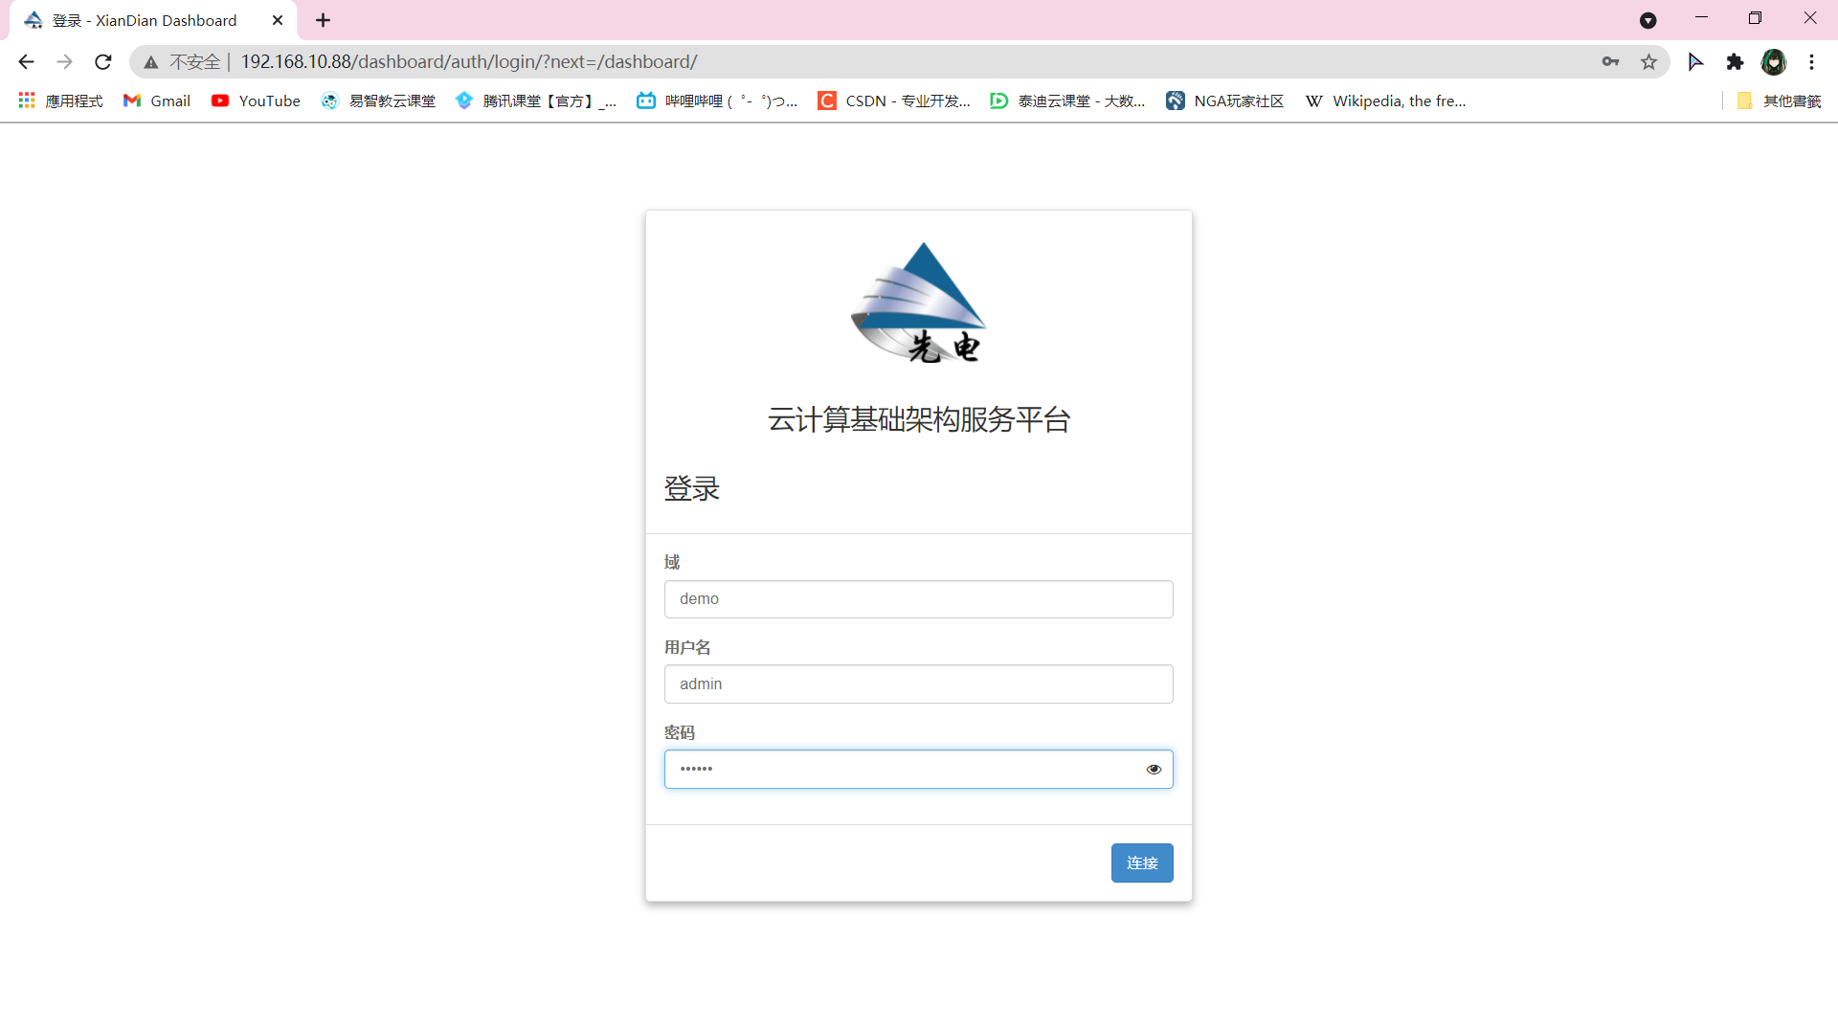Click the 域 field label
Image resolution: width=1838 pixels, height=1031 pixels.
(x=672, y=562)
